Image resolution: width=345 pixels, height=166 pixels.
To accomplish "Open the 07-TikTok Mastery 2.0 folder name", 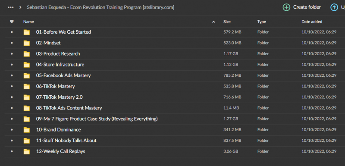I will [60, 97].
